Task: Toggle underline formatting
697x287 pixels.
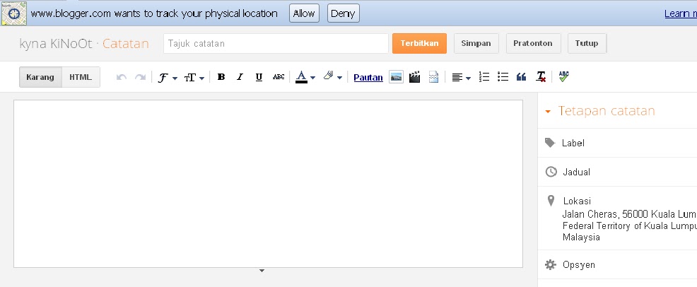Action: tap(259, 77)
